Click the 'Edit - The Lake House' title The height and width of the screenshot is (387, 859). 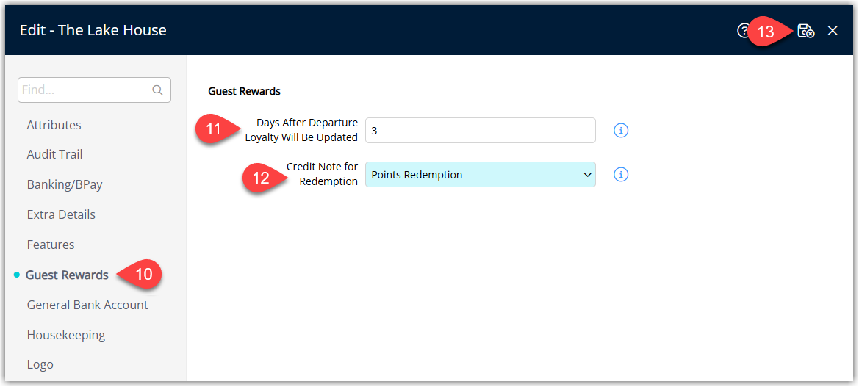93,30
